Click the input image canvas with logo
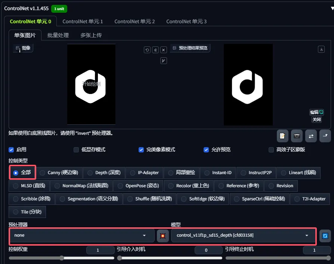 (92, 84)
